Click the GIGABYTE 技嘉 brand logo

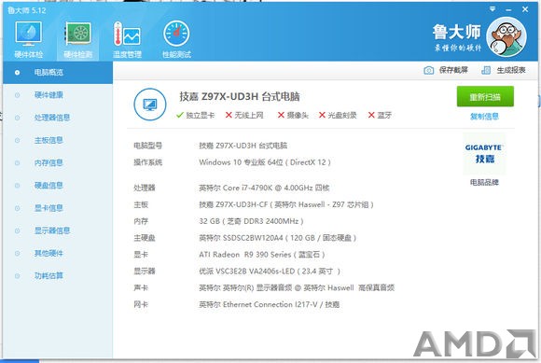tap(484, 154)
